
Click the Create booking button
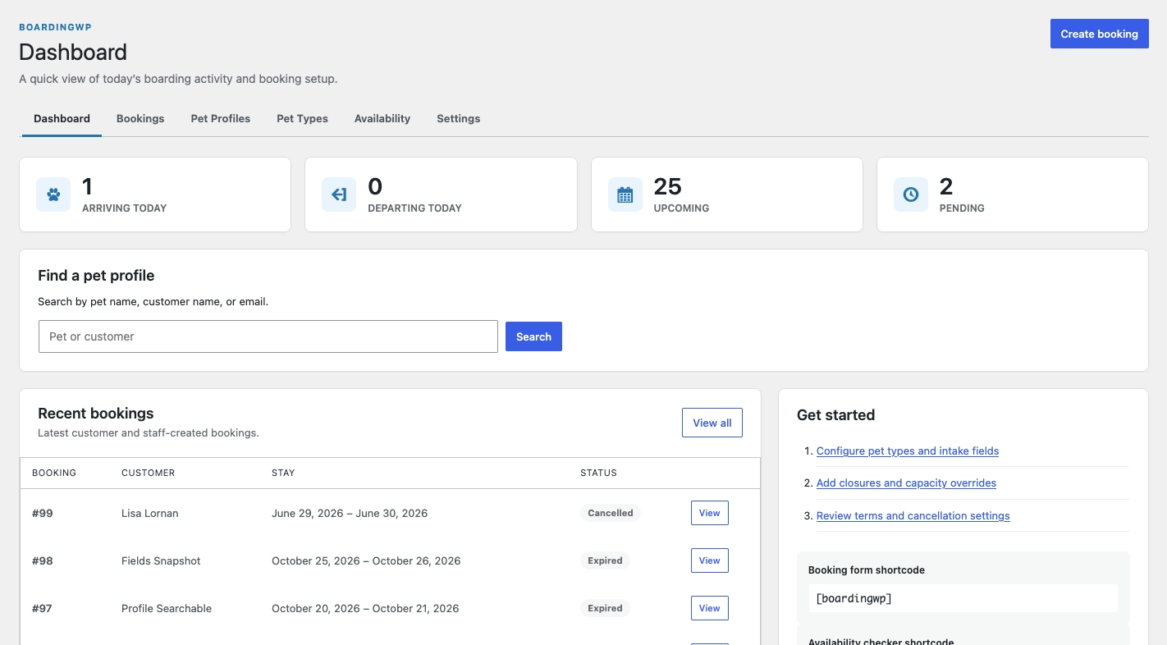click(x=1099, y=34)
